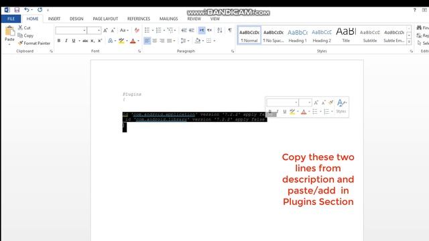Undo the last action
The height and width of the screenshot is (241, 429).
point(27,10)
